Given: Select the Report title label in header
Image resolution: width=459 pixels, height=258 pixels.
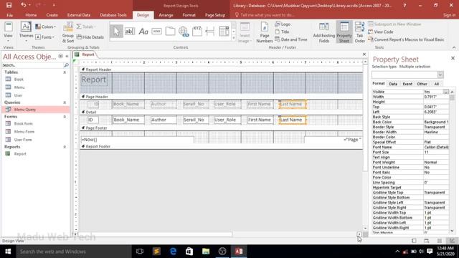Looking at the screenshot, I should [x=94, y=80].
